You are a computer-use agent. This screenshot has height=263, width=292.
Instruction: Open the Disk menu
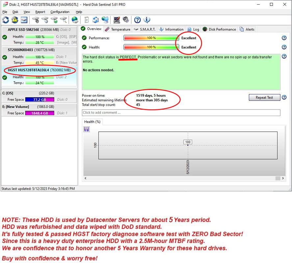[15, 12]
